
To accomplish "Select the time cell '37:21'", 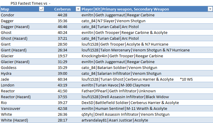I will [62, 39].
